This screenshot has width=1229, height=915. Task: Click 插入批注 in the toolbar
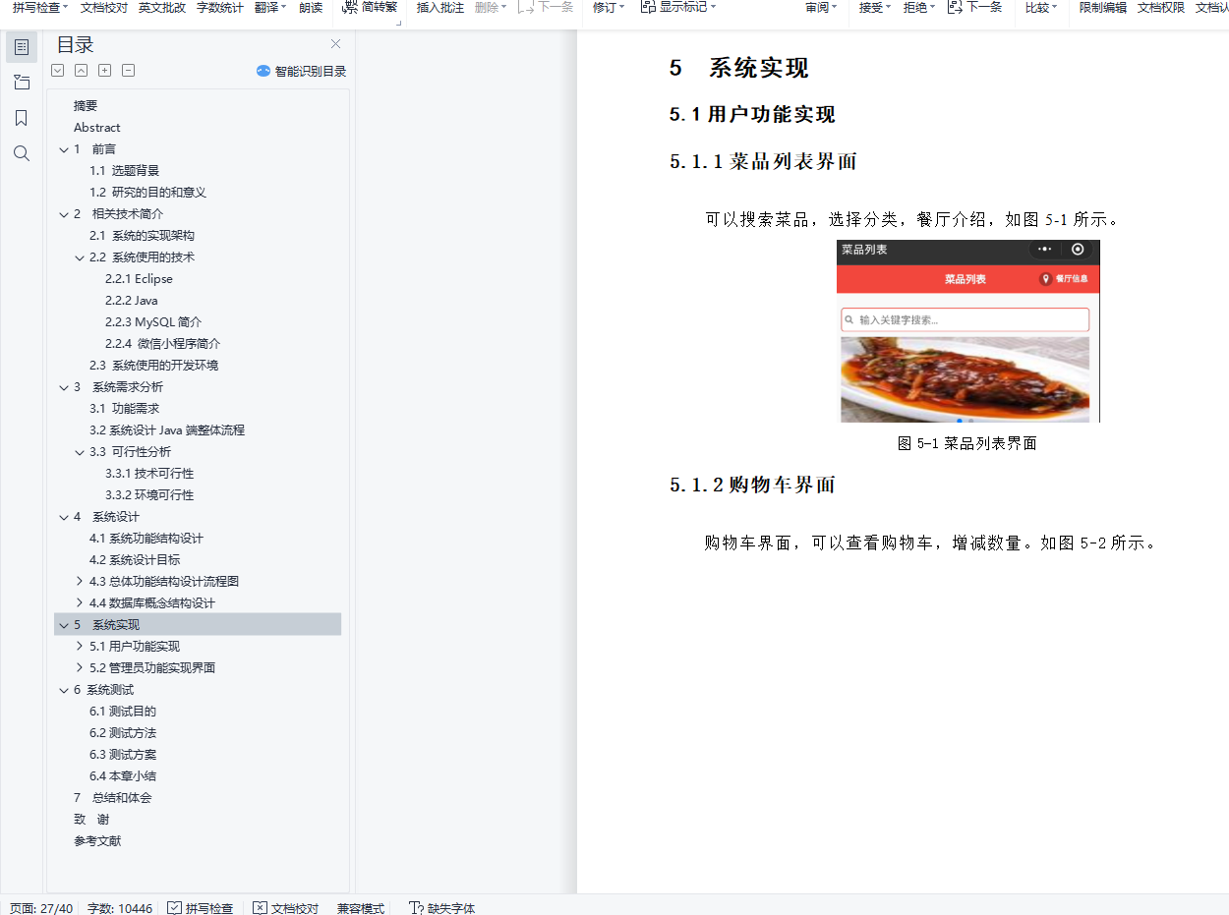pos(440,7)
